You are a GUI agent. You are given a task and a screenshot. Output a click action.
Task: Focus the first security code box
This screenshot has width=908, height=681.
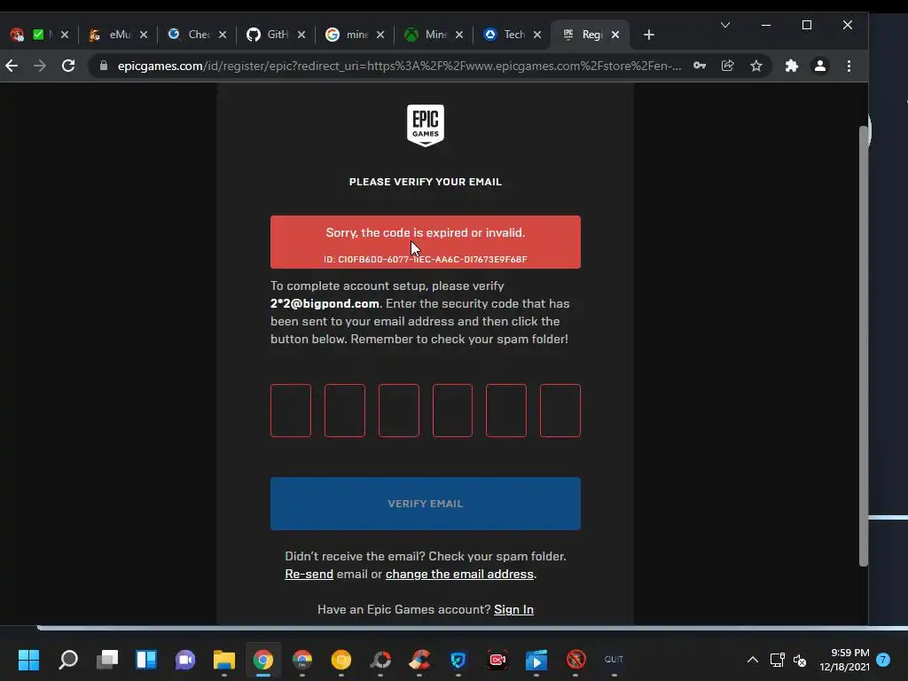coord(291,410)
